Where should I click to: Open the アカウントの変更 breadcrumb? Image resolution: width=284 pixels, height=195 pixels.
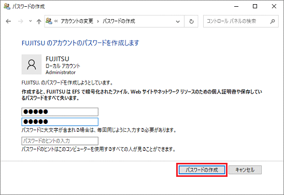coord(77,21)
